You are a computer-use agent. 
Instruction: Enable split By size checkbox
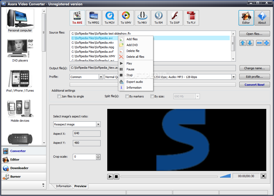[152, 96]
